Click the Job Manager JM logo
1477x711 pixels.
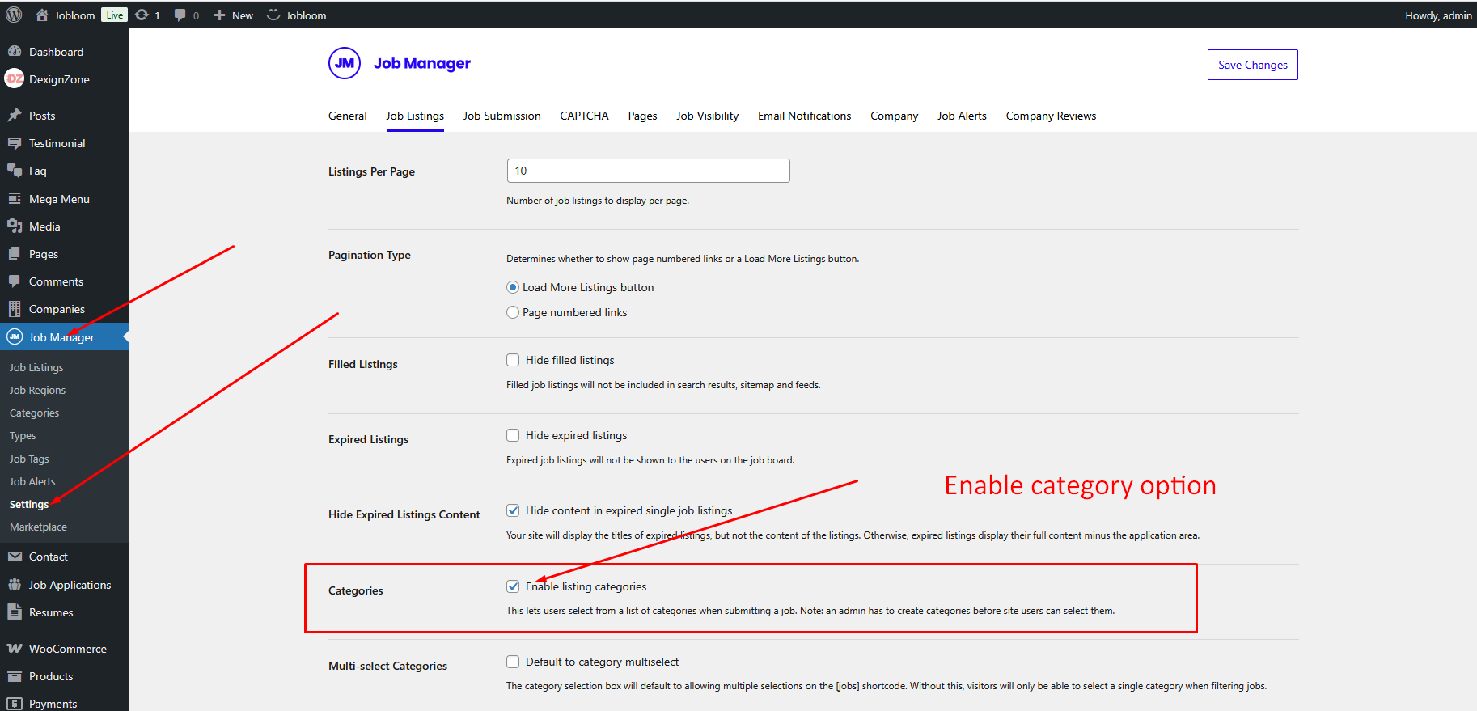pyautogui.click(x=345, y=63)
